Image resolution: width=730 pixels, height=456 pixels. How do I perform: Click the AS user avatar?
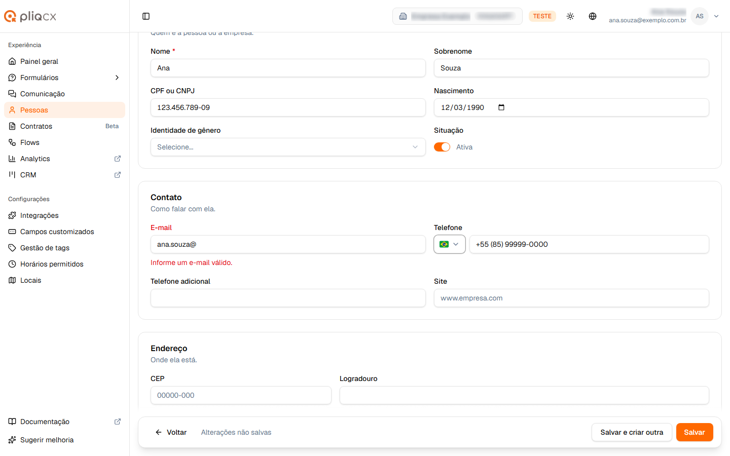coord(700,16)
